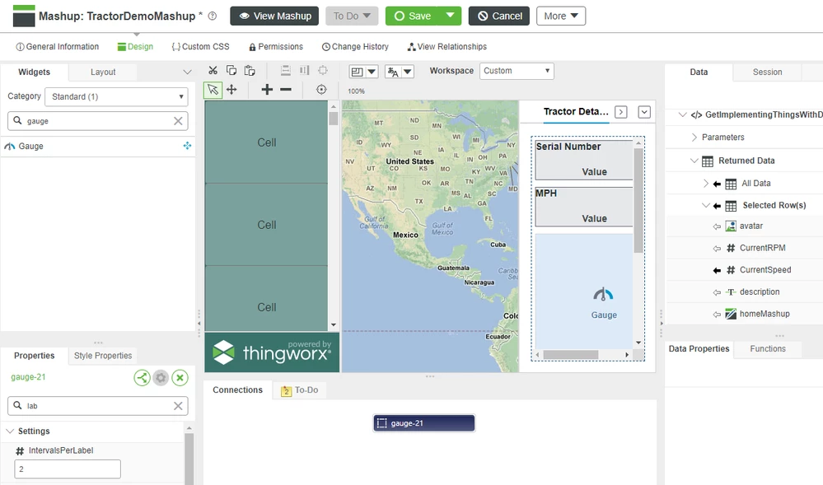Image resolution: width=823 pixels, height=485 pixels.
Task: Click the Cut scissors icon in toolbar
Action: 213,70
